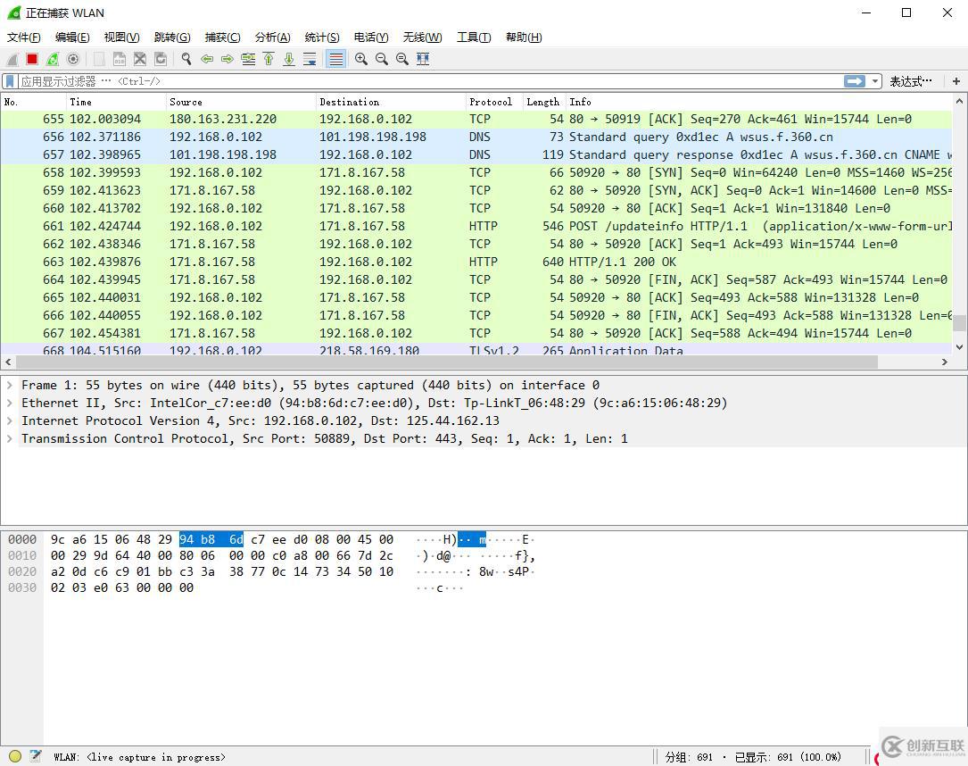Click scroll right arrow of packet list

pyautogui.click(x=945, y=362)
